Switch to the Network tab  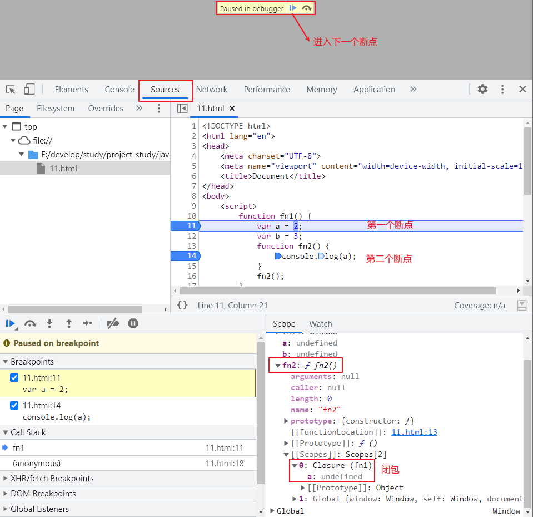coord(212,90)
